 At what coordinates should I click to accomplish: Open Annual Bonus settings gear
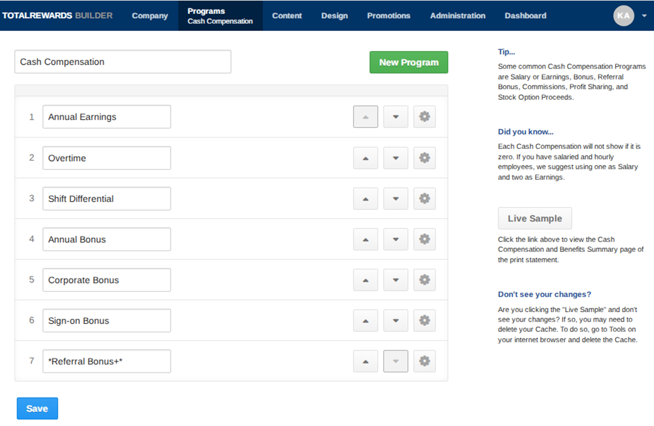pos(425,239)
